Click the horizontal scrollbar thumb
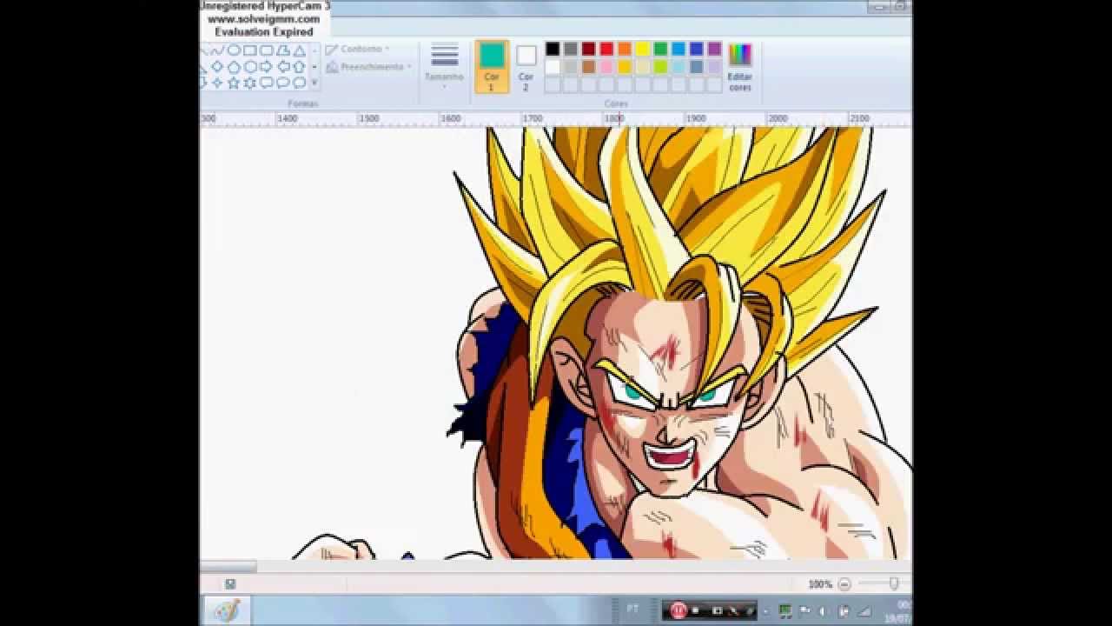This screenshot has height=626, width=1112. (x=228, y=567)
